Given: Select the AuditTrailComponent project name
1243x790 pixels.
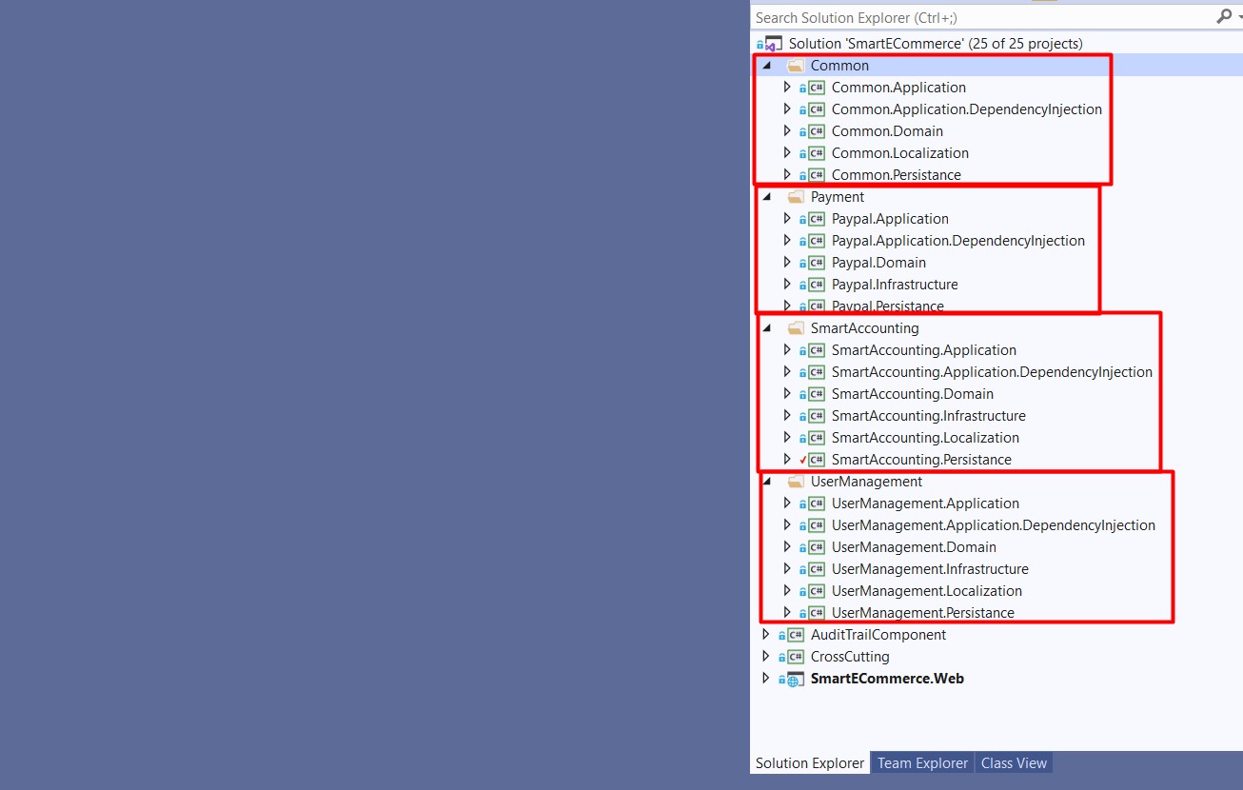Looking at the screenshot, I should coord(878,635).
